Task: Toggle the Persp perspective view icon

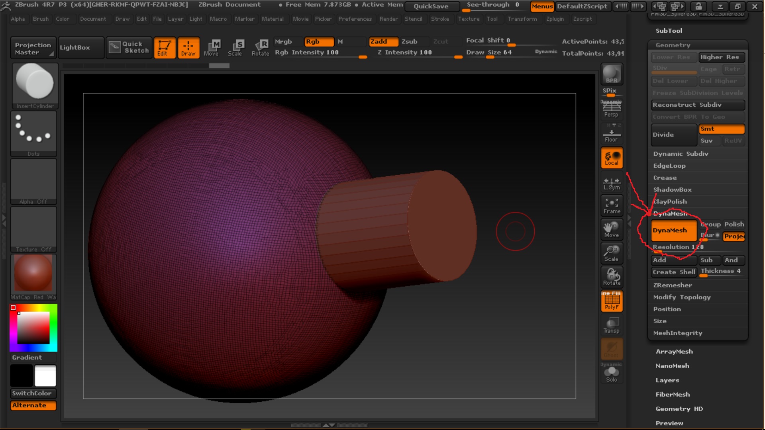Action: point(611,109)
